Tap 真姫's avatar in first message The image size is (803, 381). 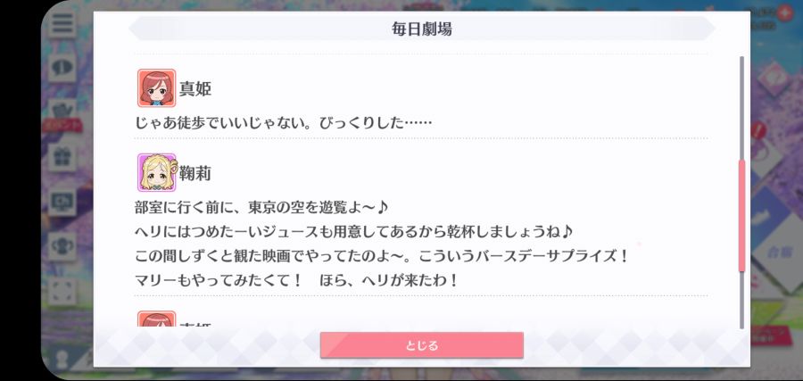(x=157, y=88)
